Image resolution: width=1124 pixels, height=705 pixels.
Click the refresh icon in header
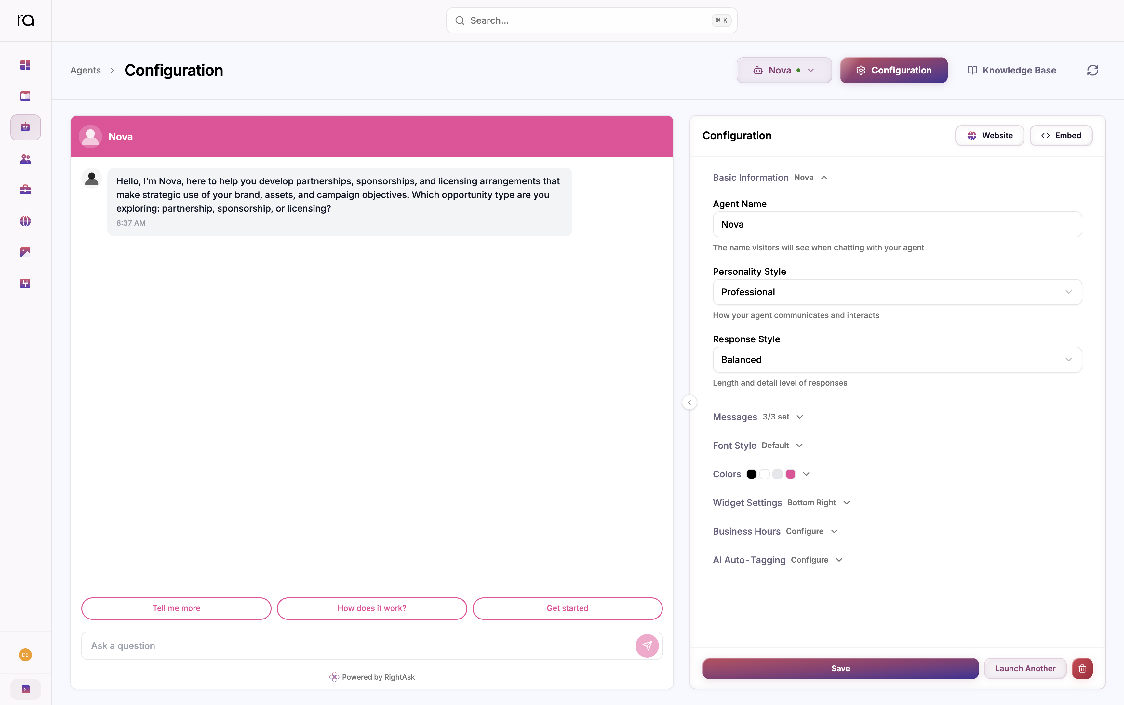pyautogui.click(x=1093, y=71)
